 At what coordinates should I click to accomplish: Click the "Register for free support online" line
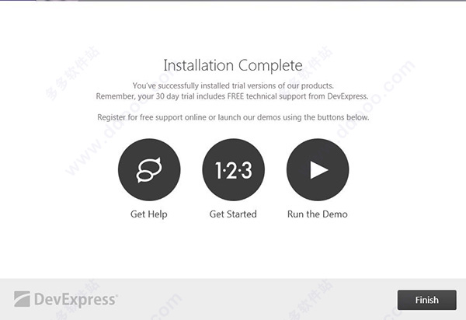click(233, 117)
